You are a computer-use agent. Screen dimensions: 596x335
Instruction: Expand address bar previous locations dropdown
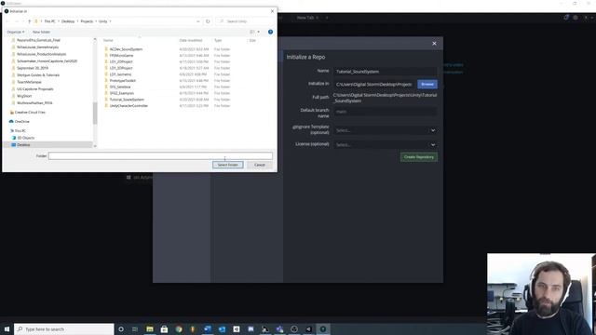[x=198, y=21]
